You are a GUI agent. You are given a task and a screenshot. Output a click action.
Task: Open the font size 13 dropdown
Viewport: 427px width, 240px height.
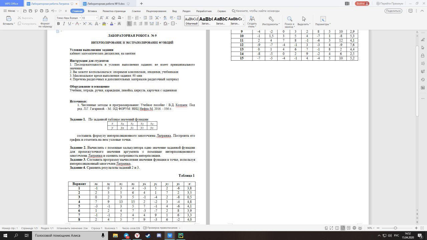click(96, 18)
